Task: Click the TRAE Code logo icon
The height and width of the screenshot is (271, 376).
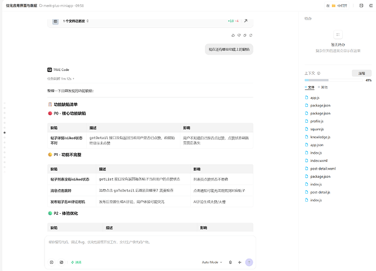Action: 50,70
